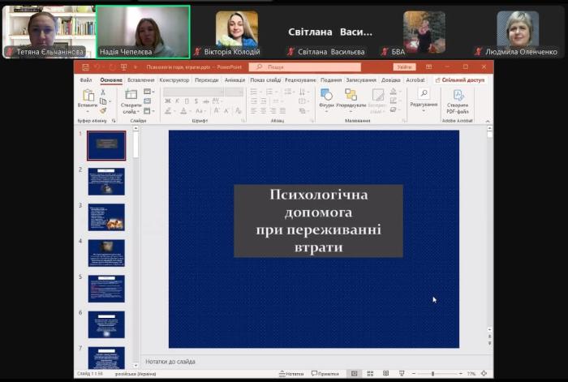Expand the Editing (Редагування) dropdown
The width and height of the screenshot is (568, 382).
424,111
